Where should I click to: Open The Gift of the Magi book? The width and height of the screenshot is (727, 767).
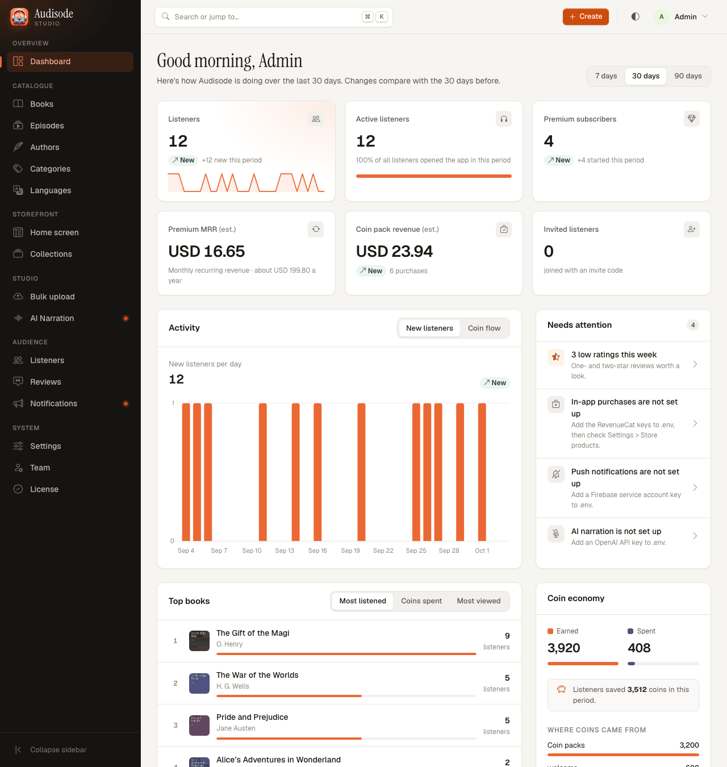tap(339, 641)
